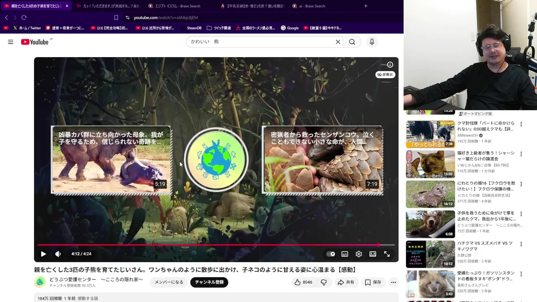Open the first YouTube bookmark icon
The image size is (537, 302).
click(6, 28)
